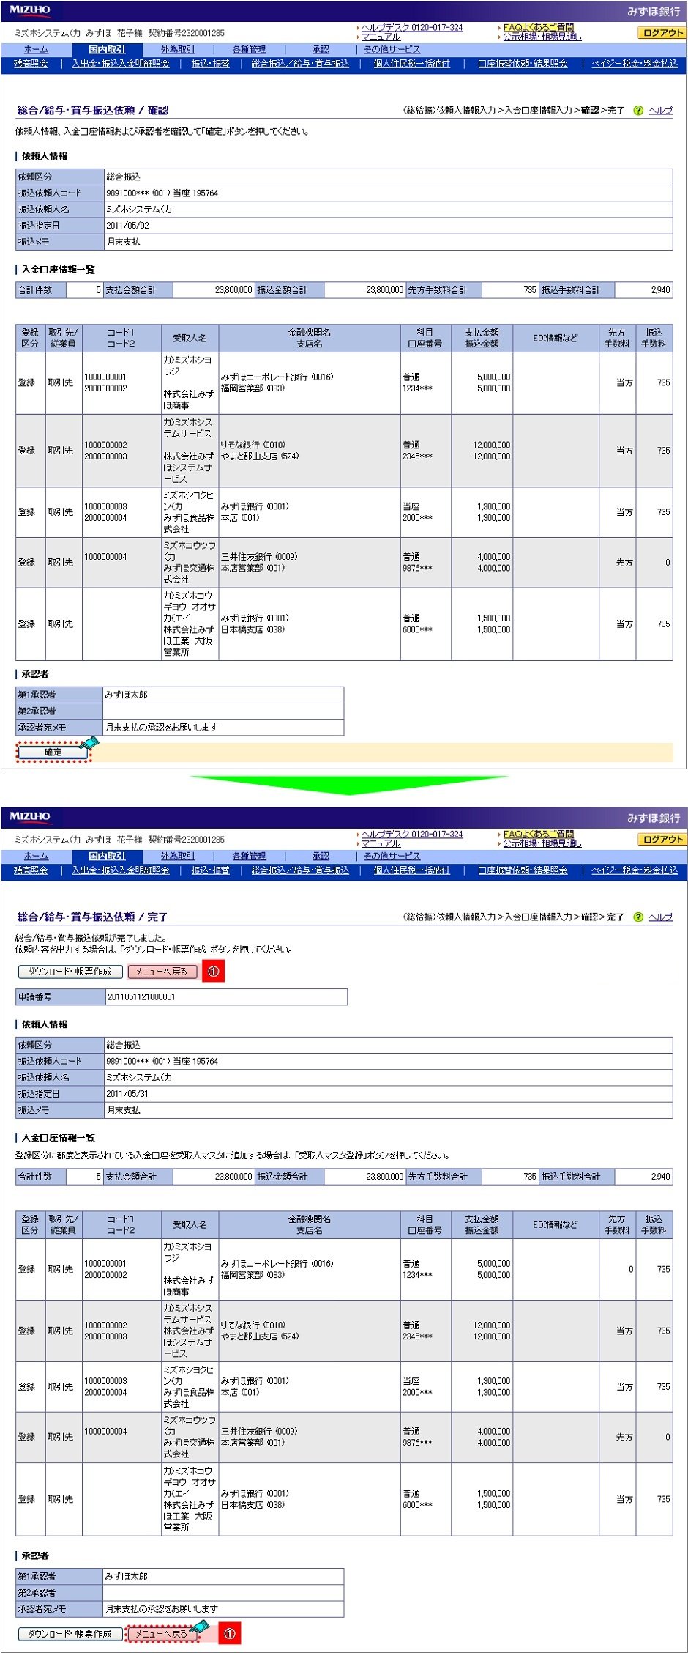Open 各種管理 tab on the 完了 screen
The image size is (688, 1653).
coord(249,857)
